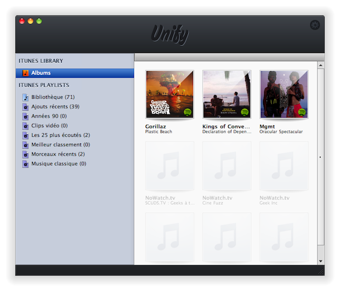The height and width of the screenshot is (291, 340).
Task: Open the Bibliothèque (71) playlist
Action: (x=53, y=97)
